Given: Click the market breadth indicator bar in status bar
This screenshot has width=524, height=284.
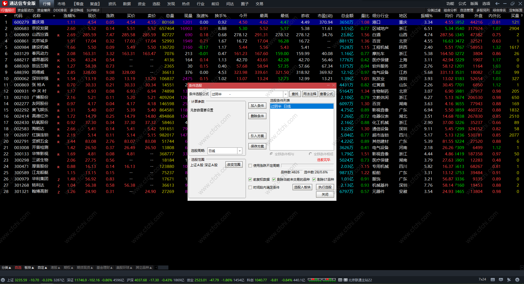Looking at the screenshot, I should pyautogui.click(x=321, y=279).
